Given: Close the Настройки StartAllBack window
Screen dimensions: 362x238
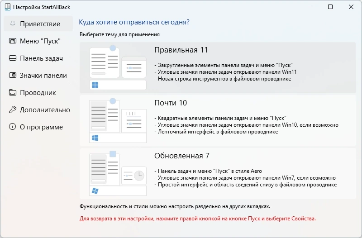Looking at the screenshot, I should click(351, 7).
